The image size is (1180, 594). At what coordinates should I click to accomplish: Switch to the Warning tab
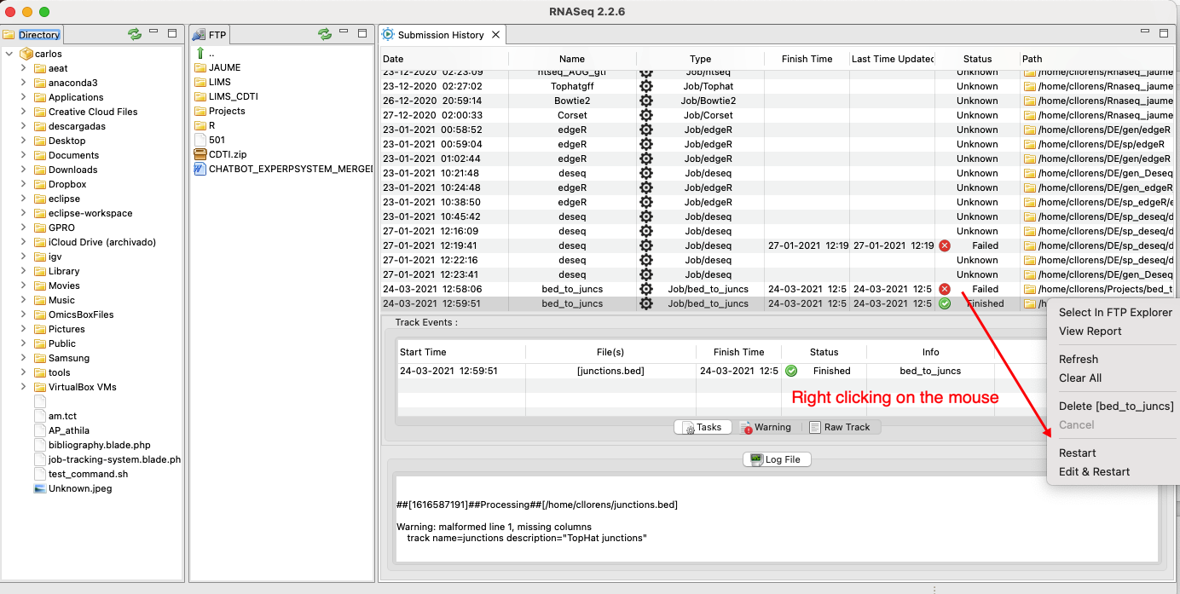click(765, 427)
